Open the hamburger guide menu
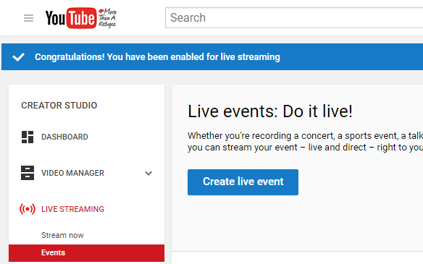 click(28, 18)
